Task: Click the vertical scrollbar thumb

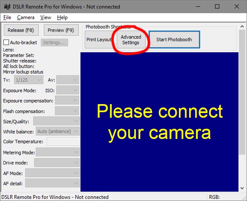Action: click(x=242, y=92)
